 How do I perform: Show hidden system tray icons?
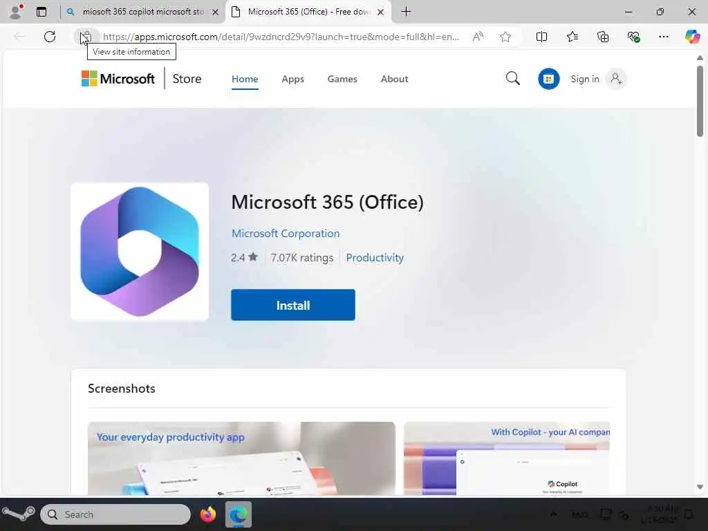point(554,514)
